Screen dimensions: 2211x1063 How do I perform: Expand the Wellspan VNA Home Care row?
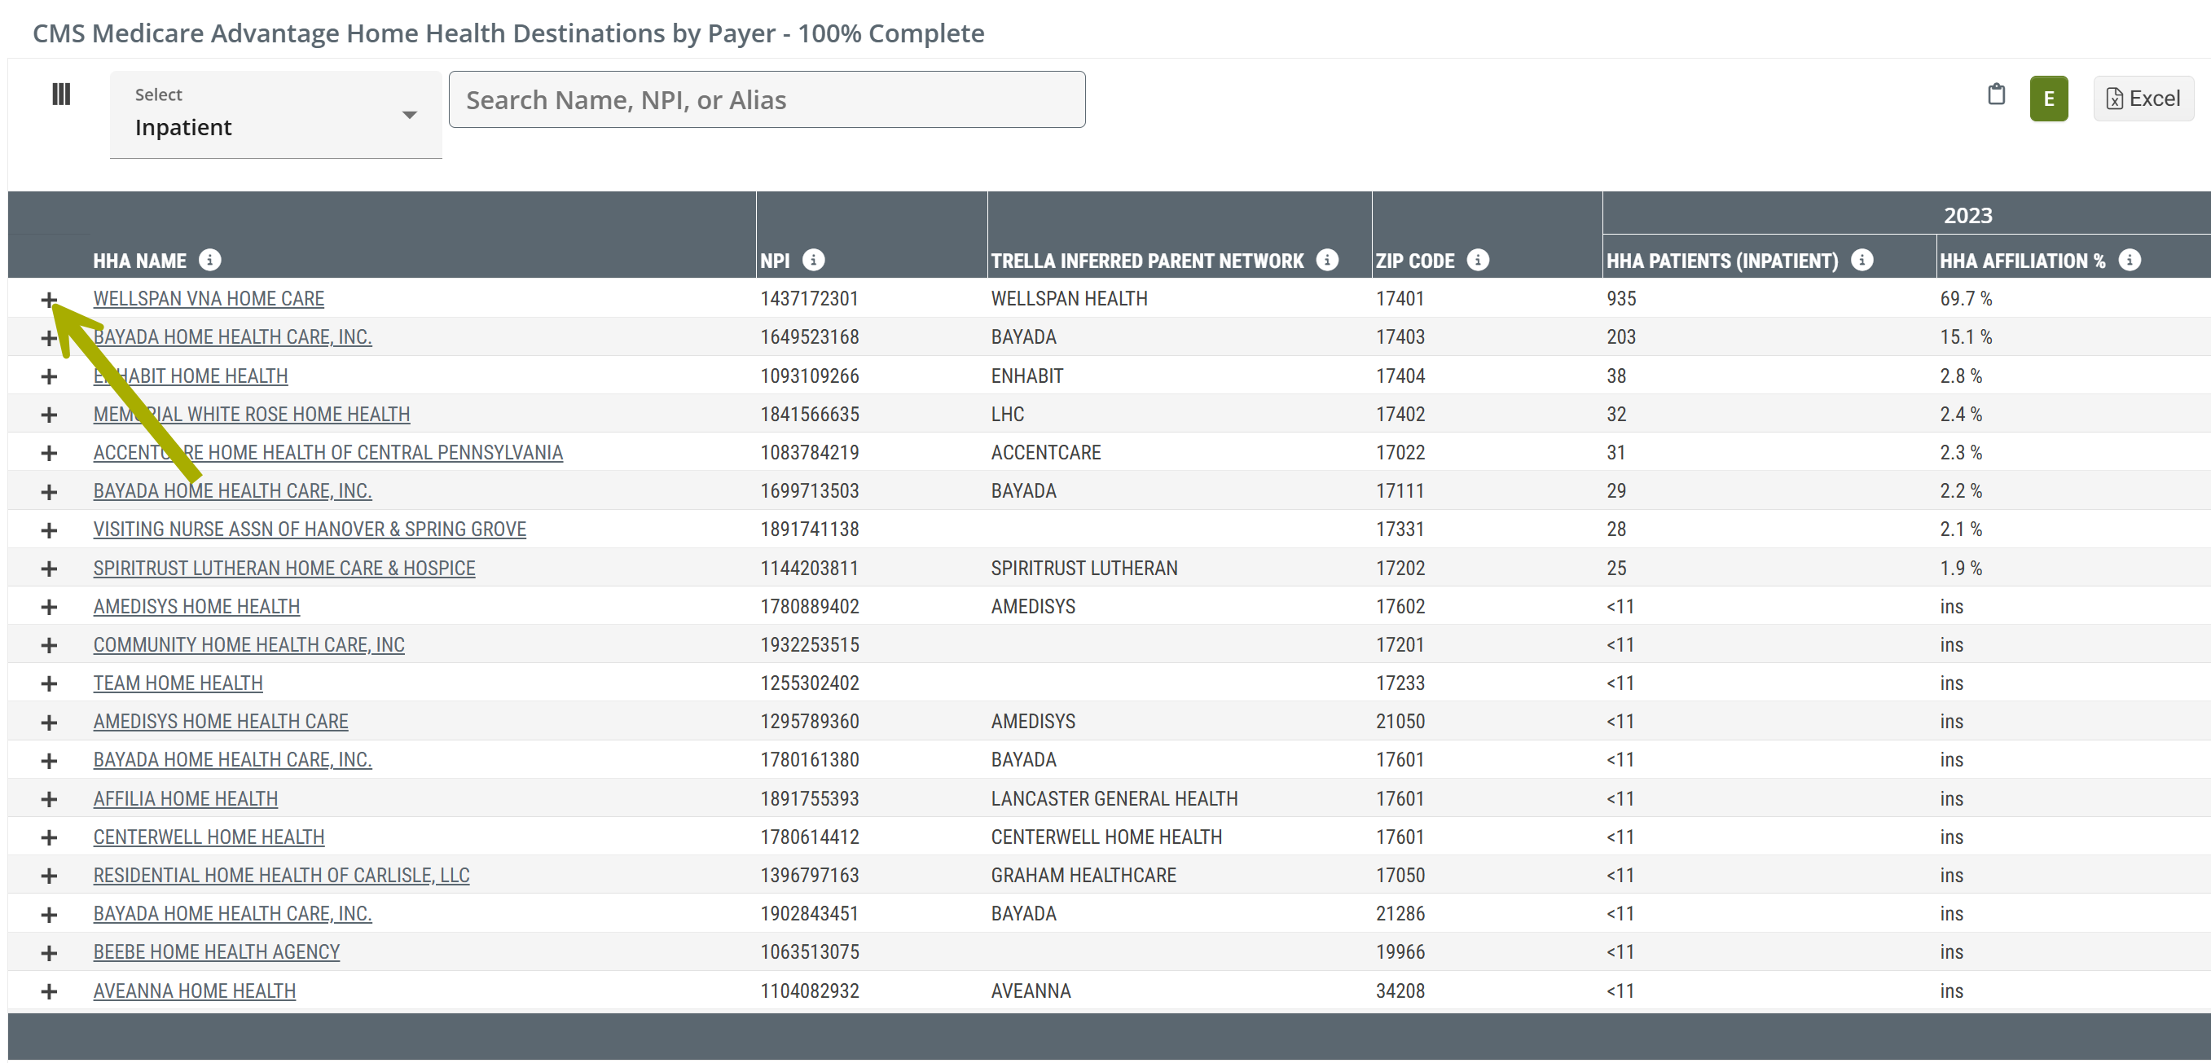point(49,300)
